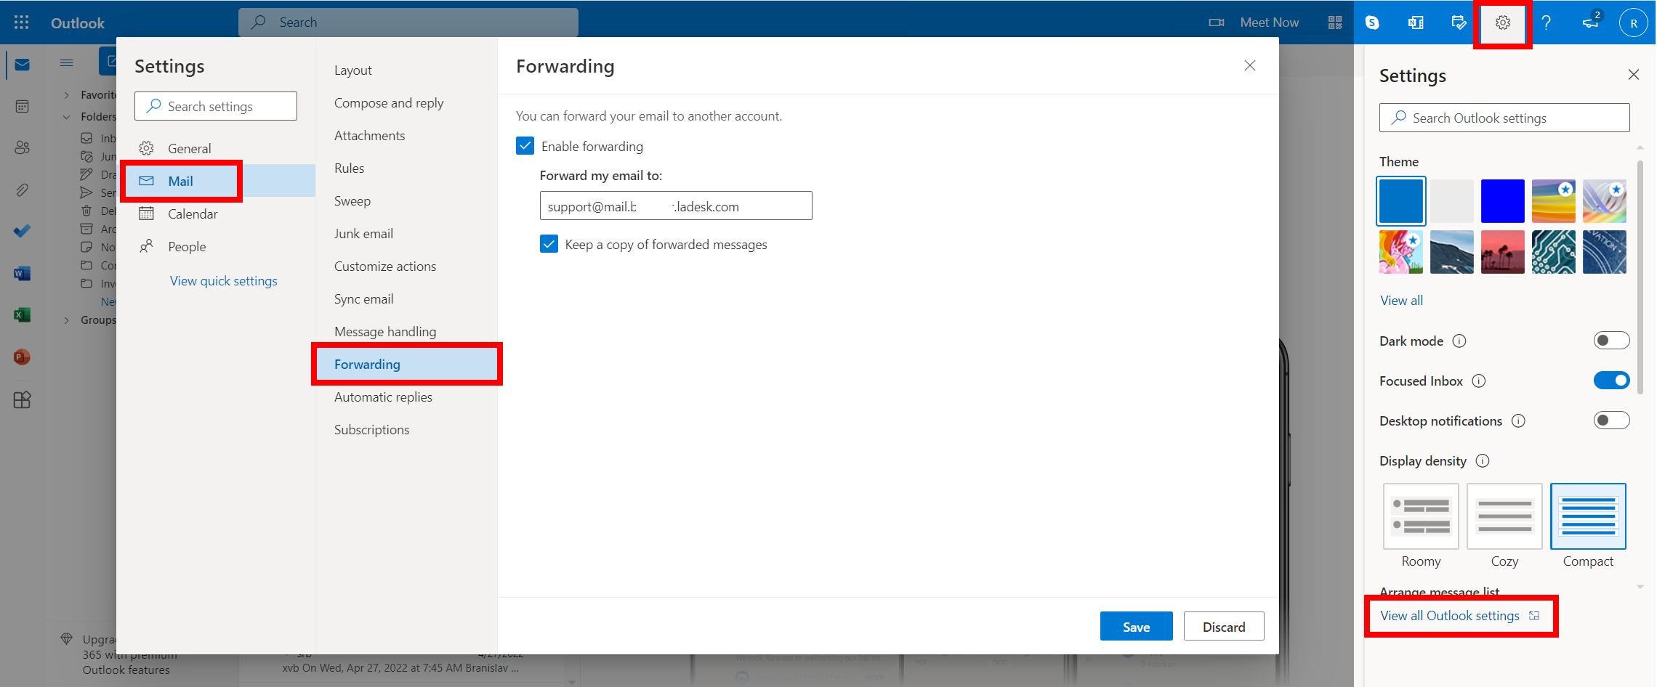Open Excel app in left sidebar
The image size is (1657, 687).
click(22, 315)
